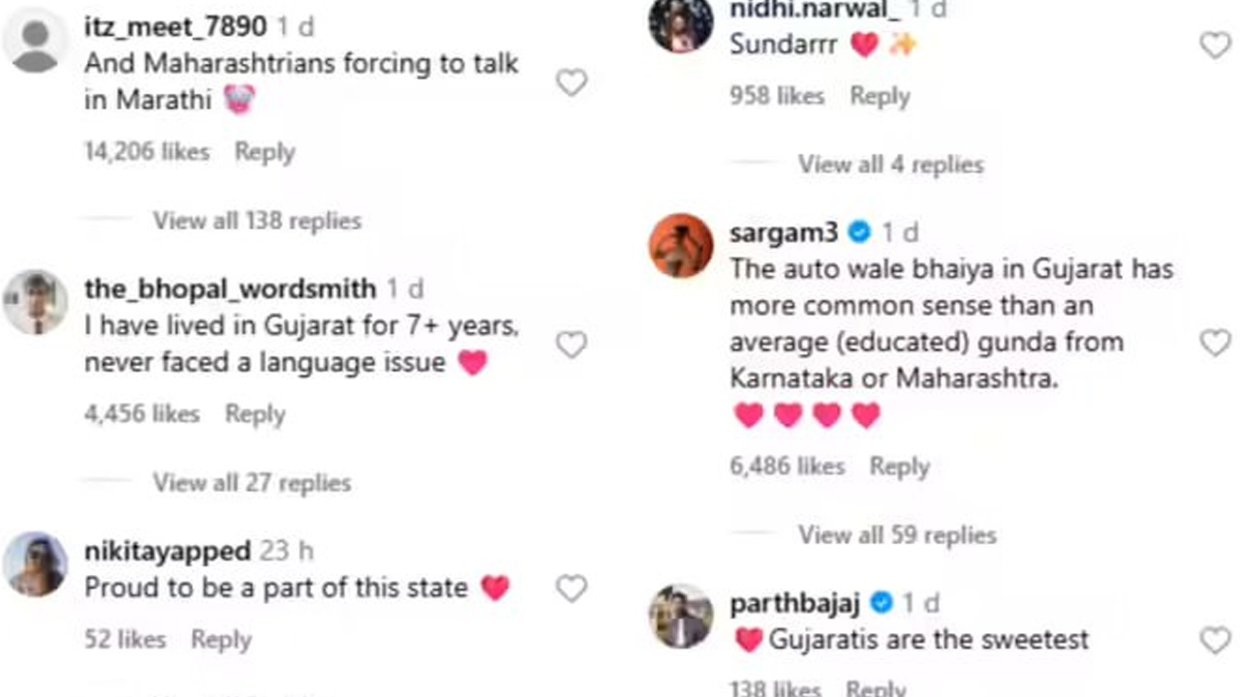
Task: Expand View all 138 replies
Action: coord(257,221)
